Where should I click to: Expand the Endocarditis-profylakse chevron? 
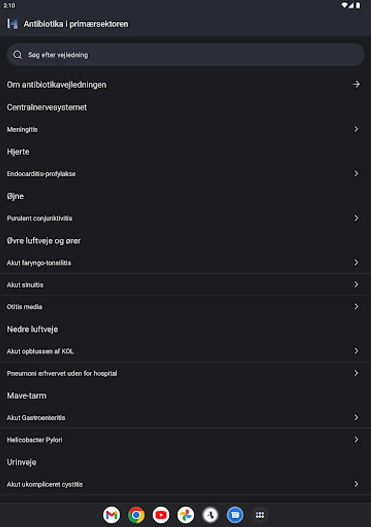356,173
